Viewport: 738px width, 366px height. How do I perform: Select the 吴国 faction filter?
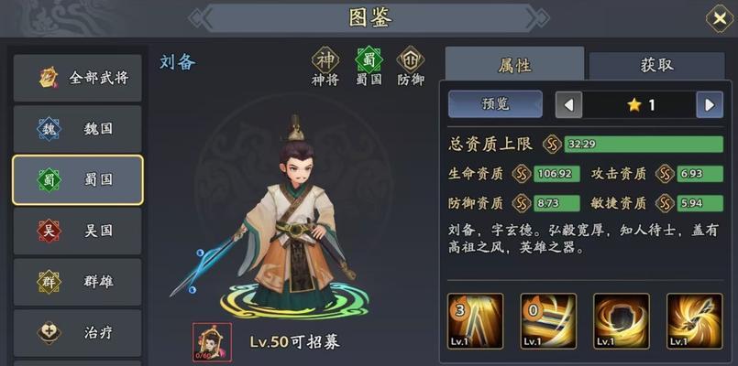pos(78,231)
